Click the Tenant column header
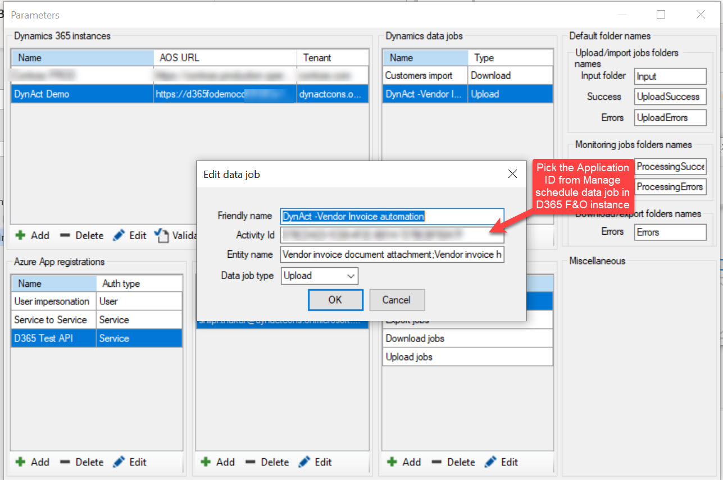723x480 pixels. click(x=333, y=58)
